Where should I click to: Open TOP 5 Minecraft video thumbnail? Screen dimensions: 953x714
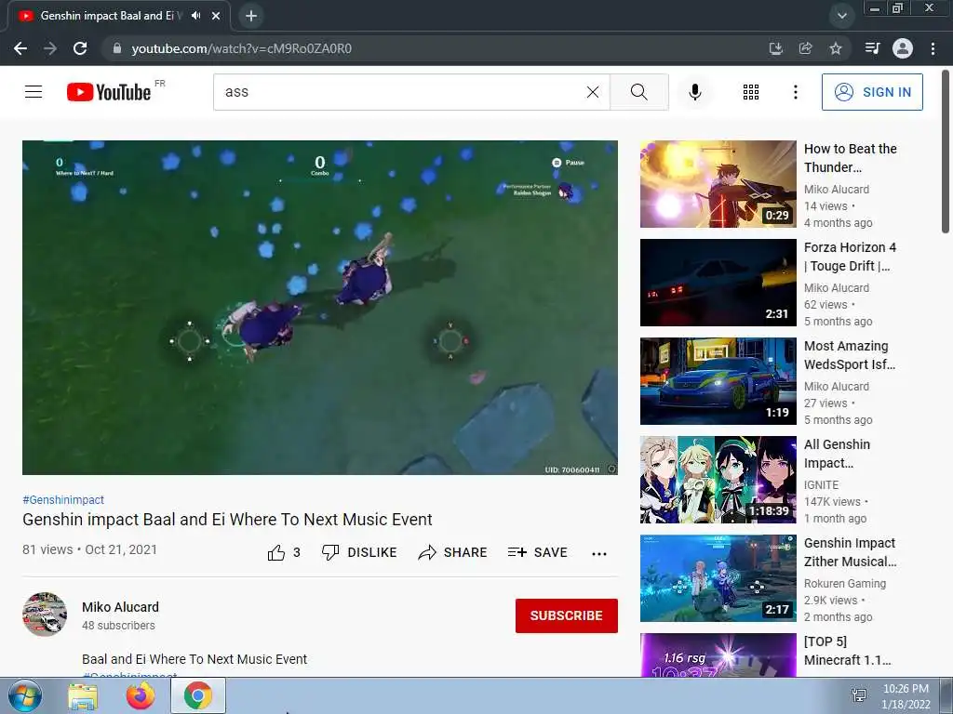pos(718,655)
